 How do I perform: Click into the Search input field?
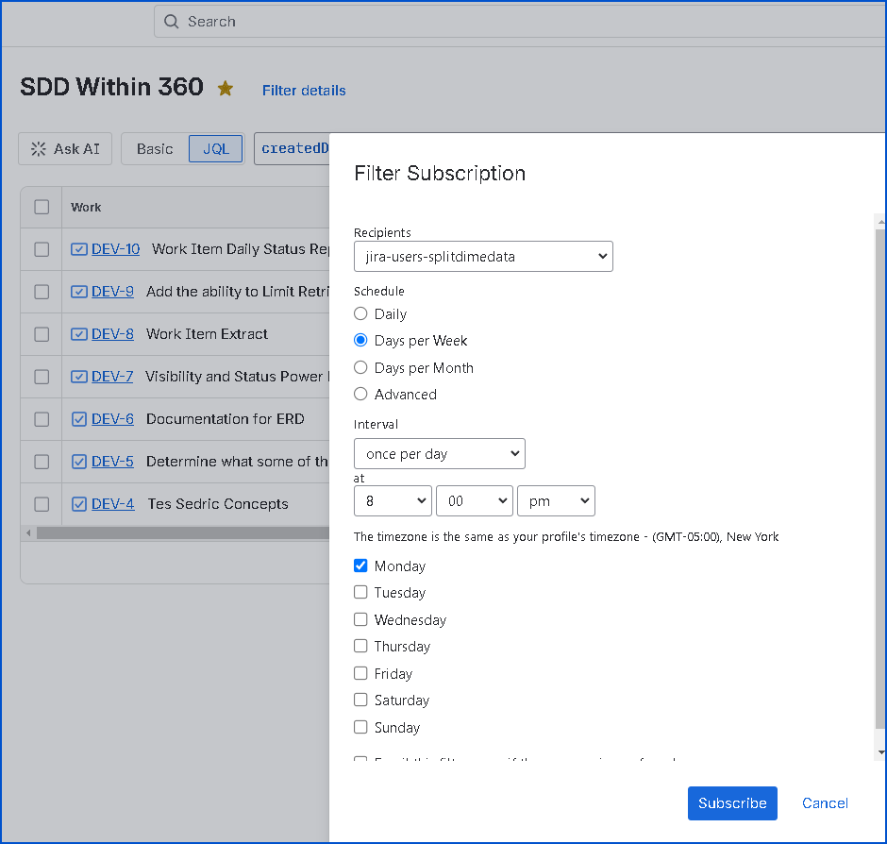click(521, 22)
